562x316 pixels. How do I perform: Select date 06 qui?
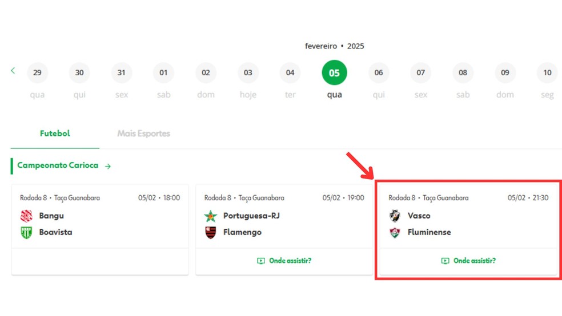[379, 73]
